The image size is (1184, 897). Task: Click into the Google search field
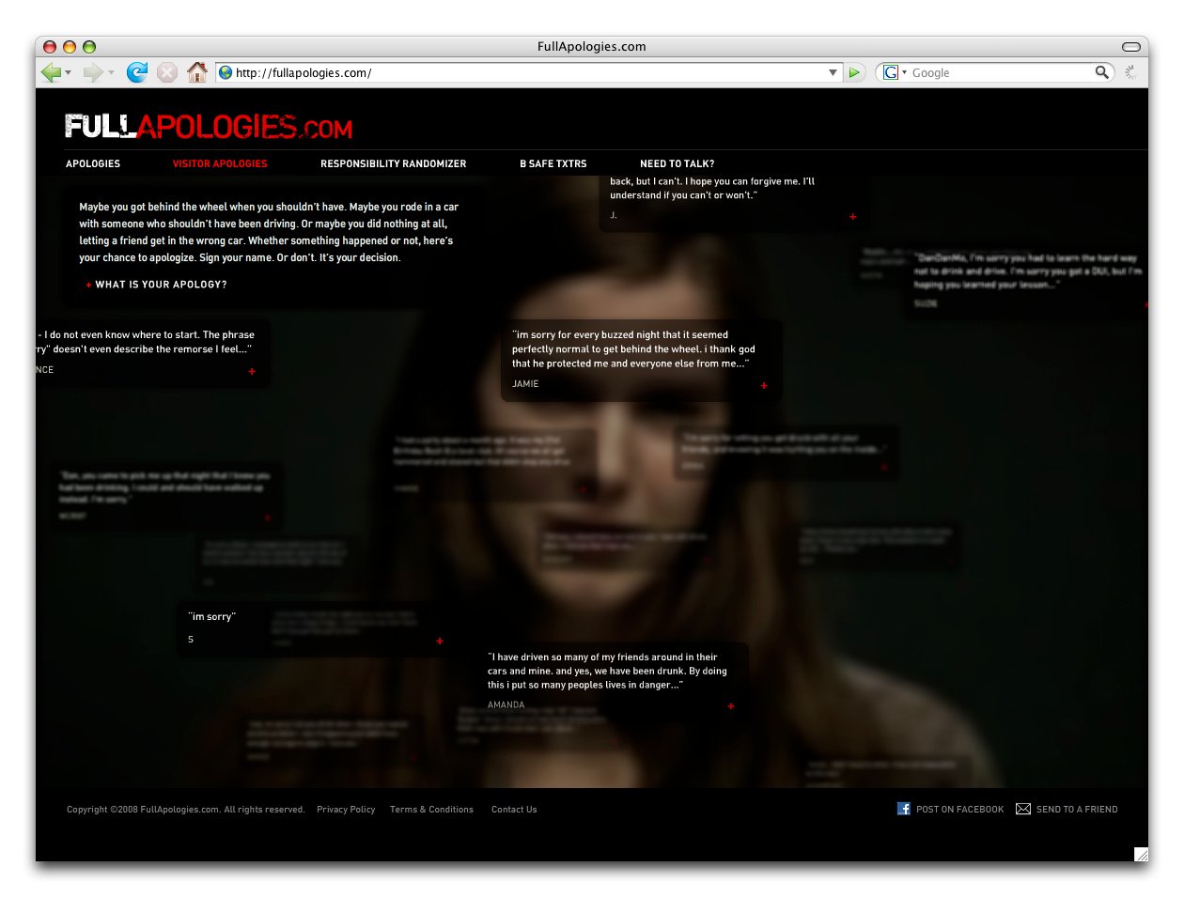1001,72
